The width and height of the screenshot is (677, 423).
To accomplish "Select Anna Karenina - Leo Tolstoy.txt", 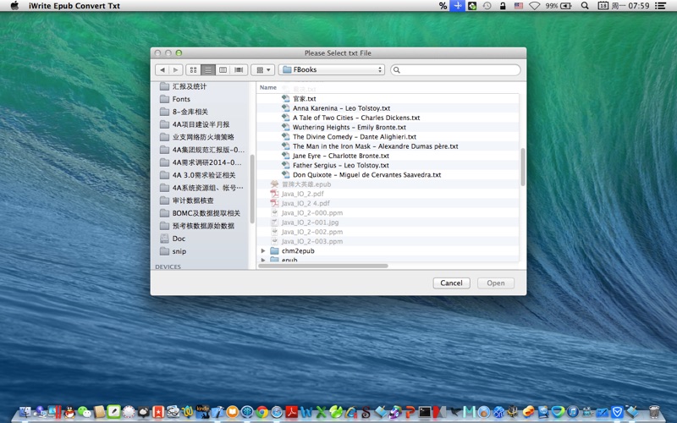I will (x=341, y=108).
